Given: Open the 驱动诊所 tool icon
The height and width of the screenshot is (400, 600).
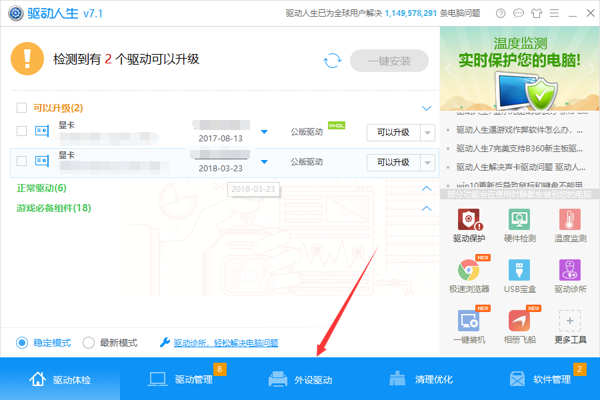Looking at the screenshot, I should click(570, 270).
